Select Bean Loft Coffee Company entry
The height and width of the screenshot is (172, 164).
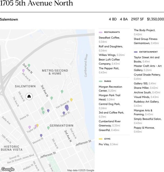pyautogui.click(x=109, y=62)
